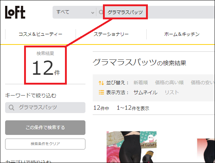Sort results by 価格の安い順
The width and height of the screenshot is (215, 163).
click(x=203, y=83)
